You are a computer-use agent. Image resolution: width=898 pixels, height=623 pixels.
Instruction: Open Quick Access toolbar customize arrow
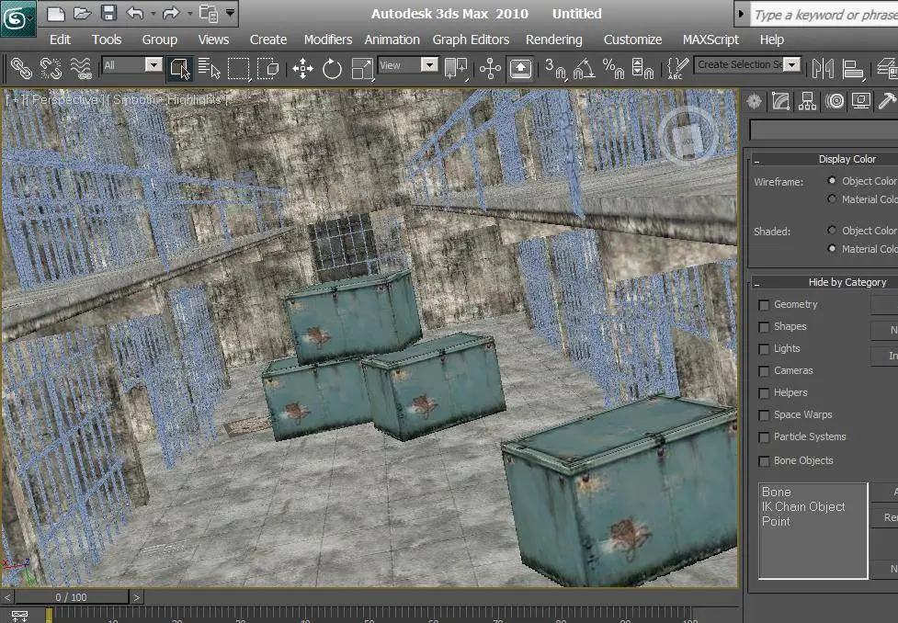pyautogui.click(x=230, y=13)
